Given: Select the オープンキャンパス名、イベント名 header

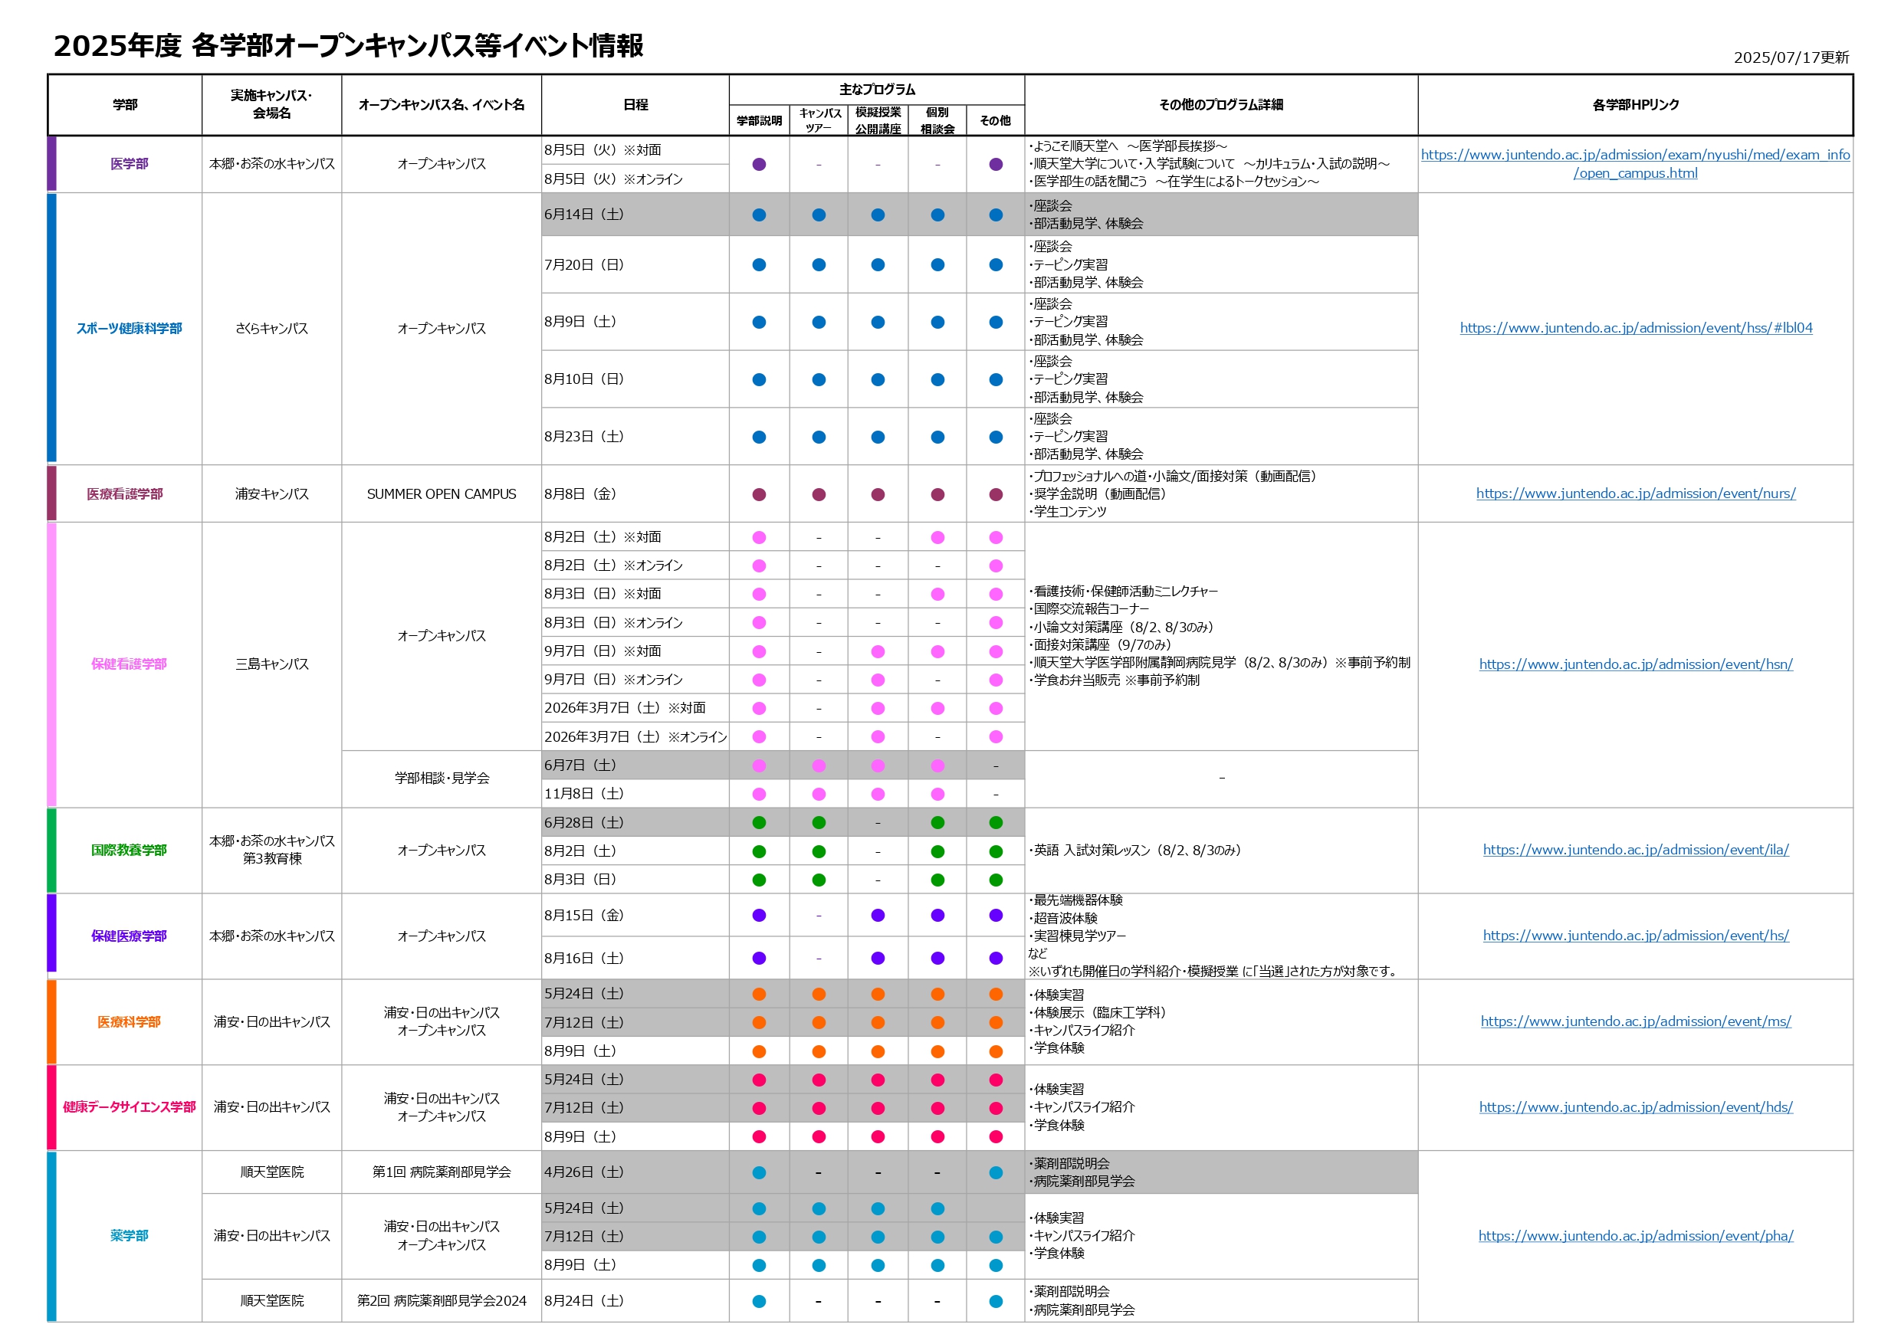Looking at the screenshot, I should 442,104.
